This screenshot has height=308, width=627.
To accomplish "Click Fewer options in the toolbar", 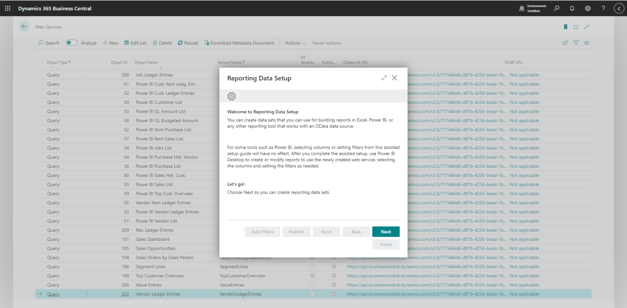I will tap(327, 43).
